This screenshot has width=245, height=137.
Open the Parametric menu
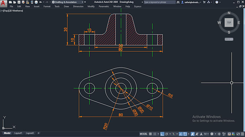(x=104, y=6)
